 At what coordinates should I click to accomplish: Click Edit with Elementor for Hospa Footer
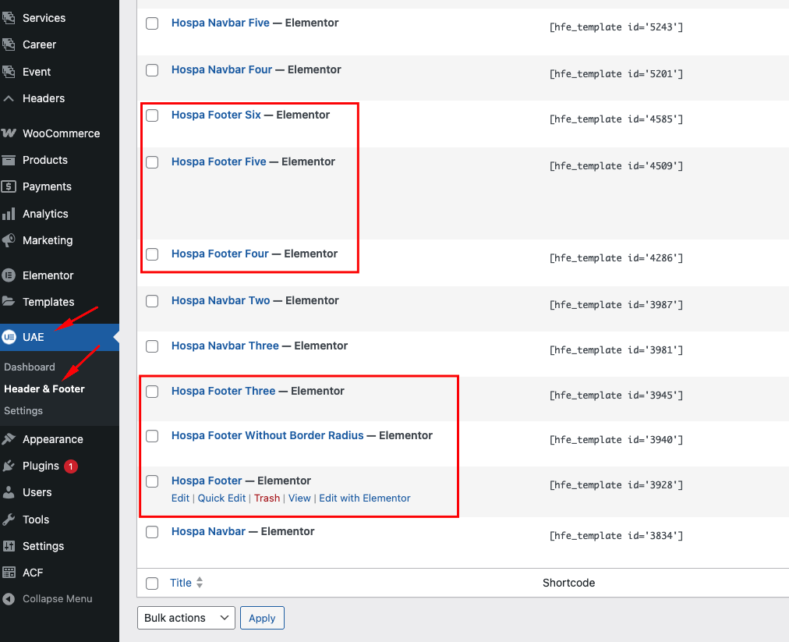[x=365, y=498]
